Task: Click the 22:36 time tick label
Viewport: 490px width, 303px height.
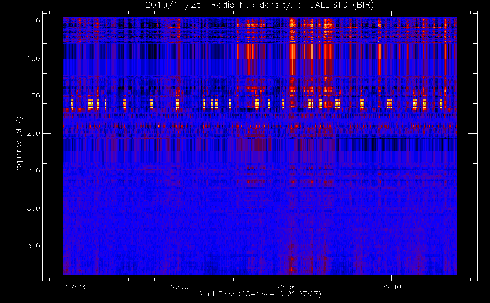Action: coord(286,287)
